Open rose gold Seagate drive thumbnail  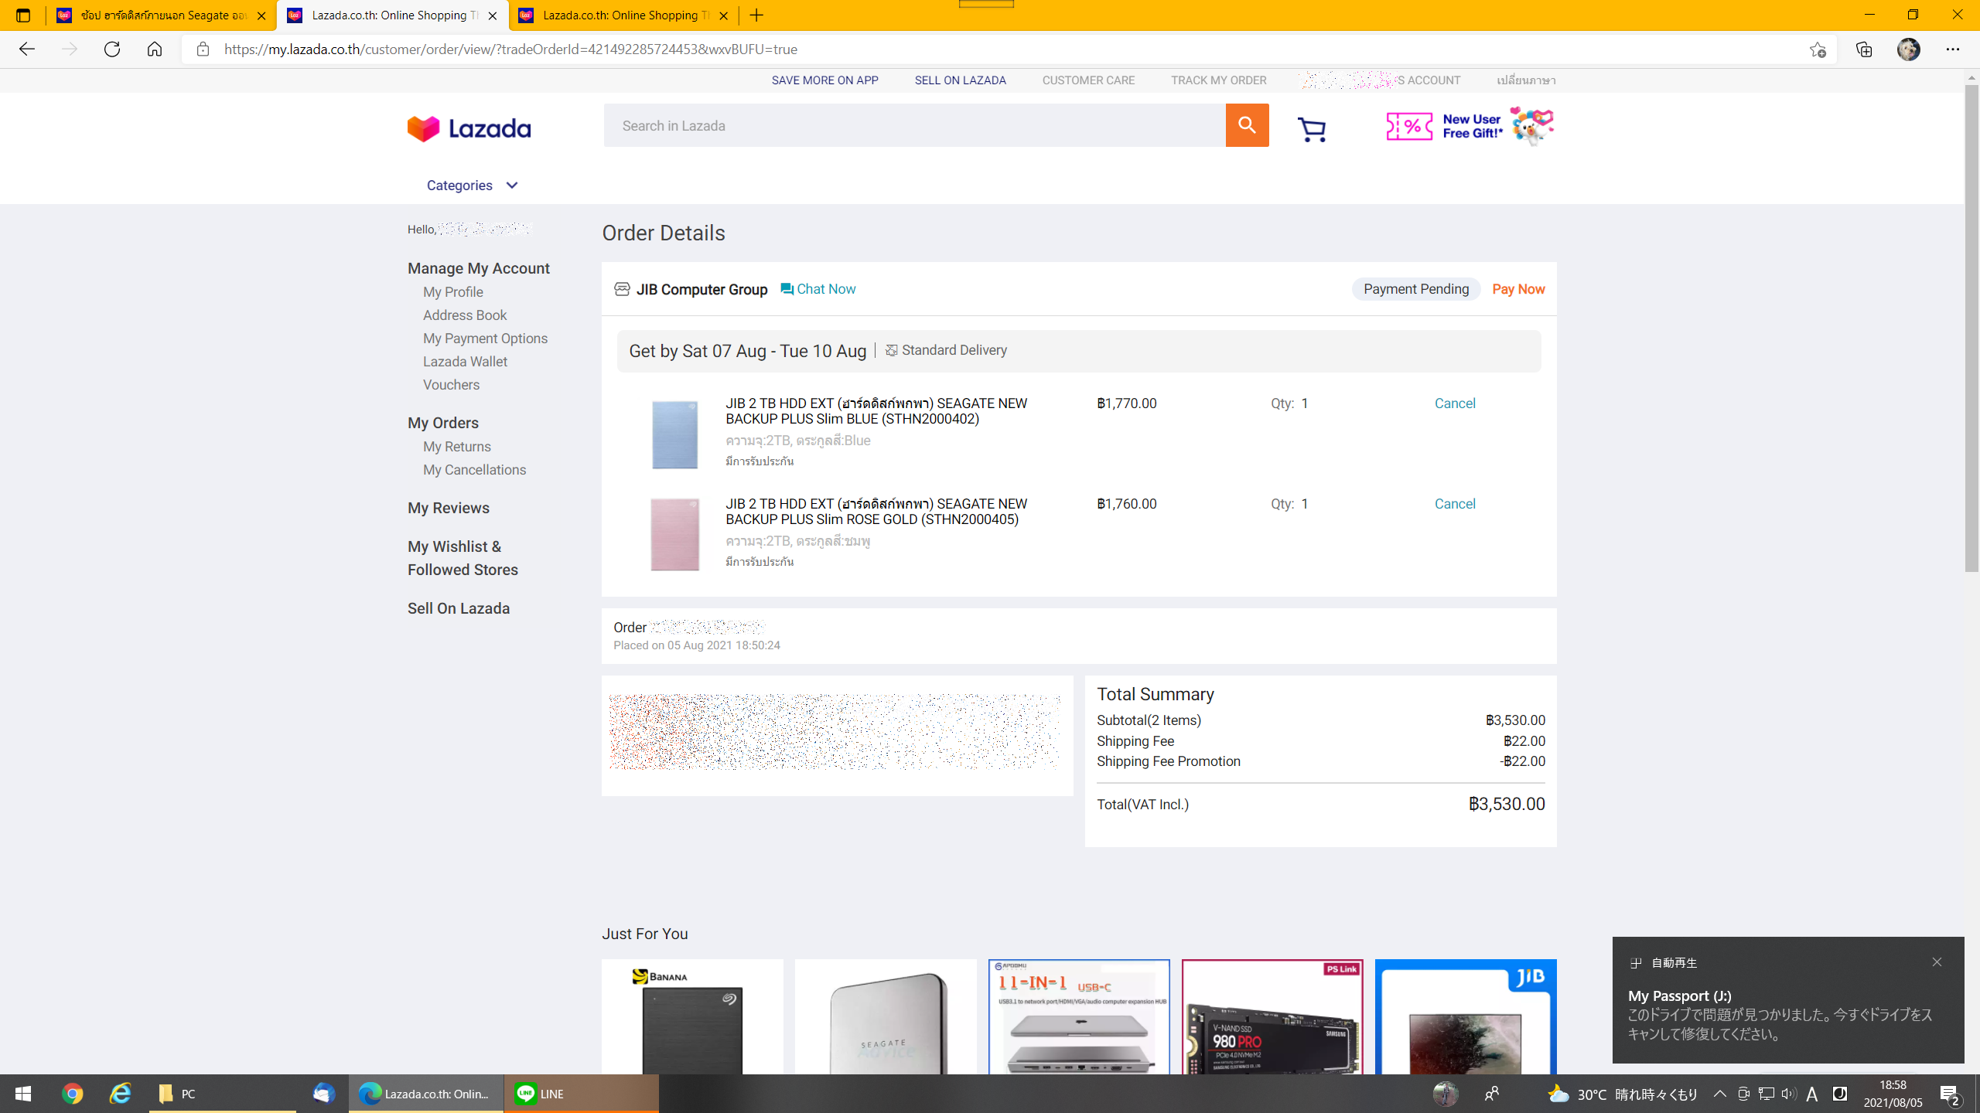[674, 535]
